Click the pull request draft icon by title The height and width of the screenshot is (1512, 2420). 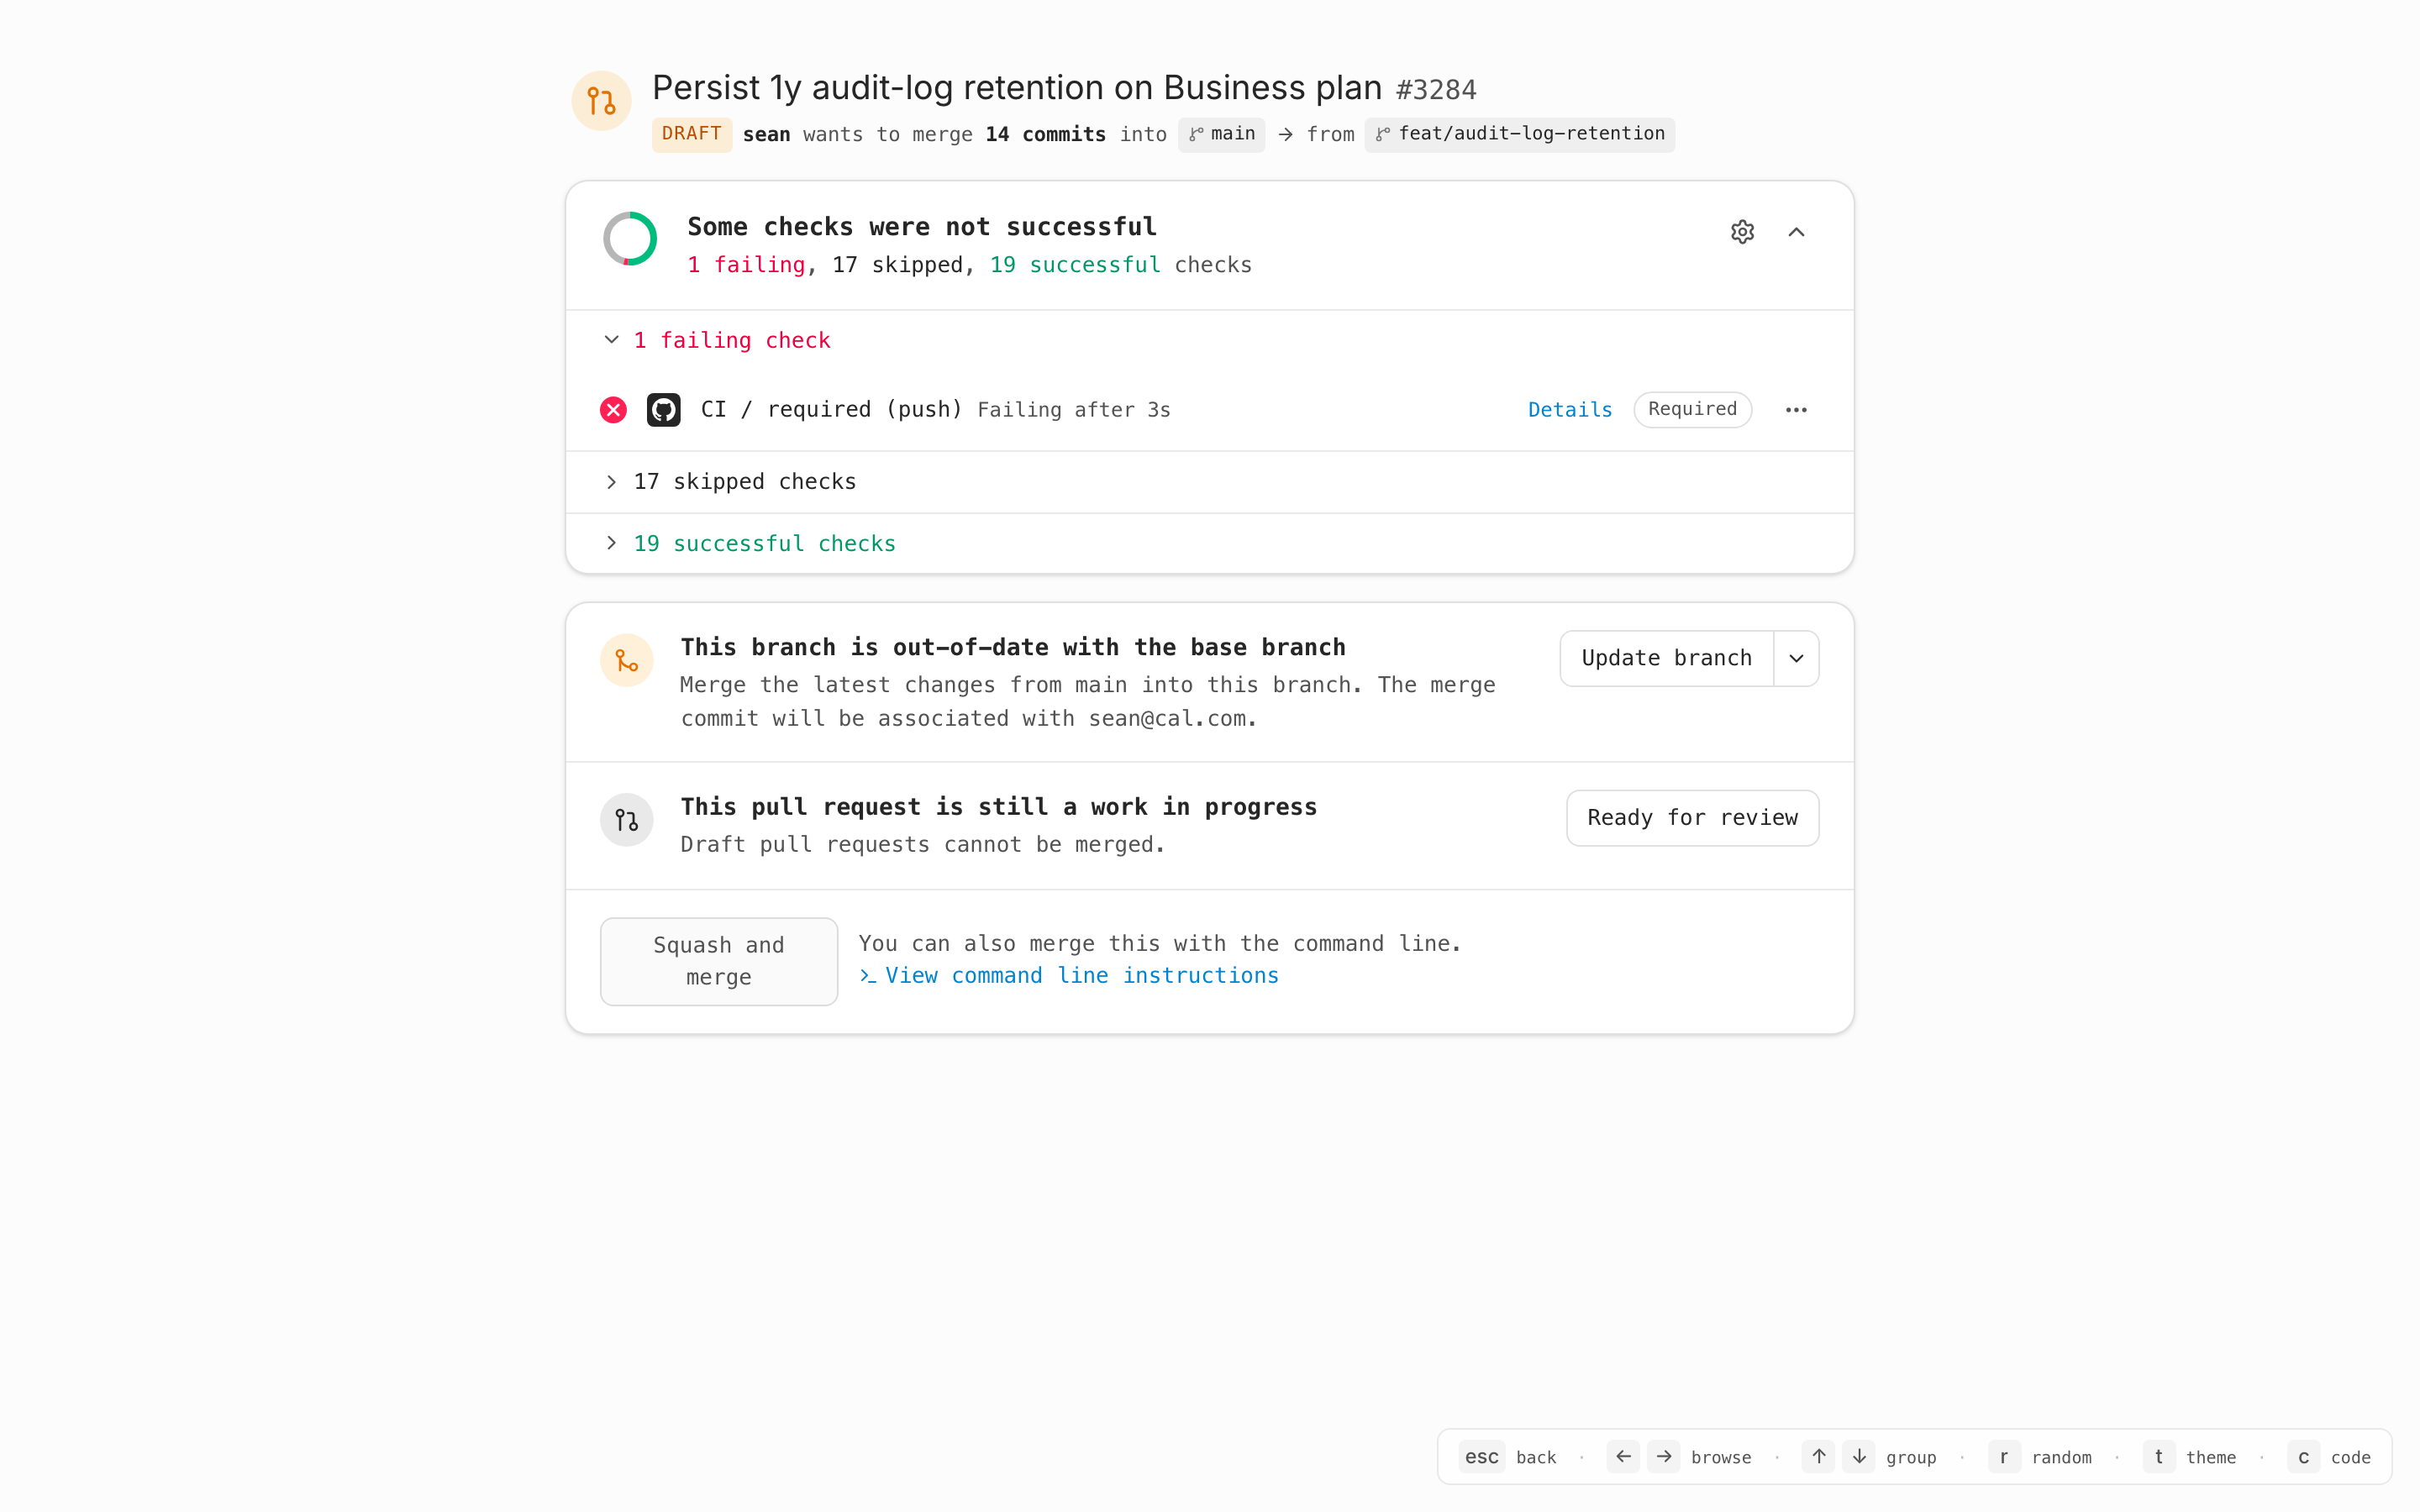[x=601, y=101]
